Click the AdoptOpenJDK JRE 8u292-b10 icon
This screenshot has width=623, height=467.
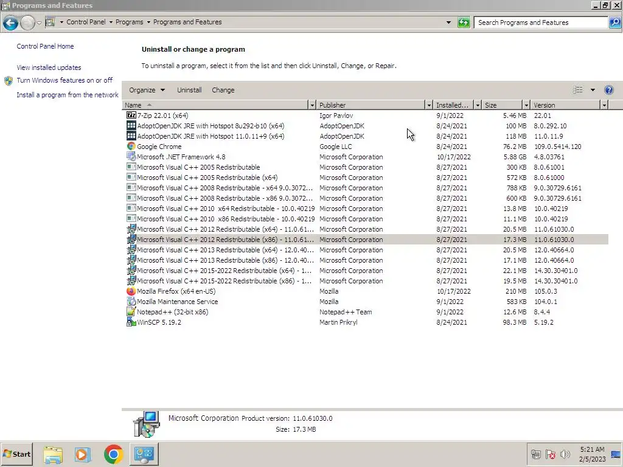(x=131, y=125)
